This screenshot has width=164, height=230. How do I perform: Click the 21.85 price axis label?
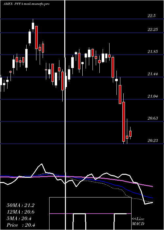[153, 52]
